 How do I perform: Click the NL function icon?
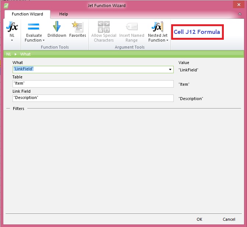click(12, 28)
